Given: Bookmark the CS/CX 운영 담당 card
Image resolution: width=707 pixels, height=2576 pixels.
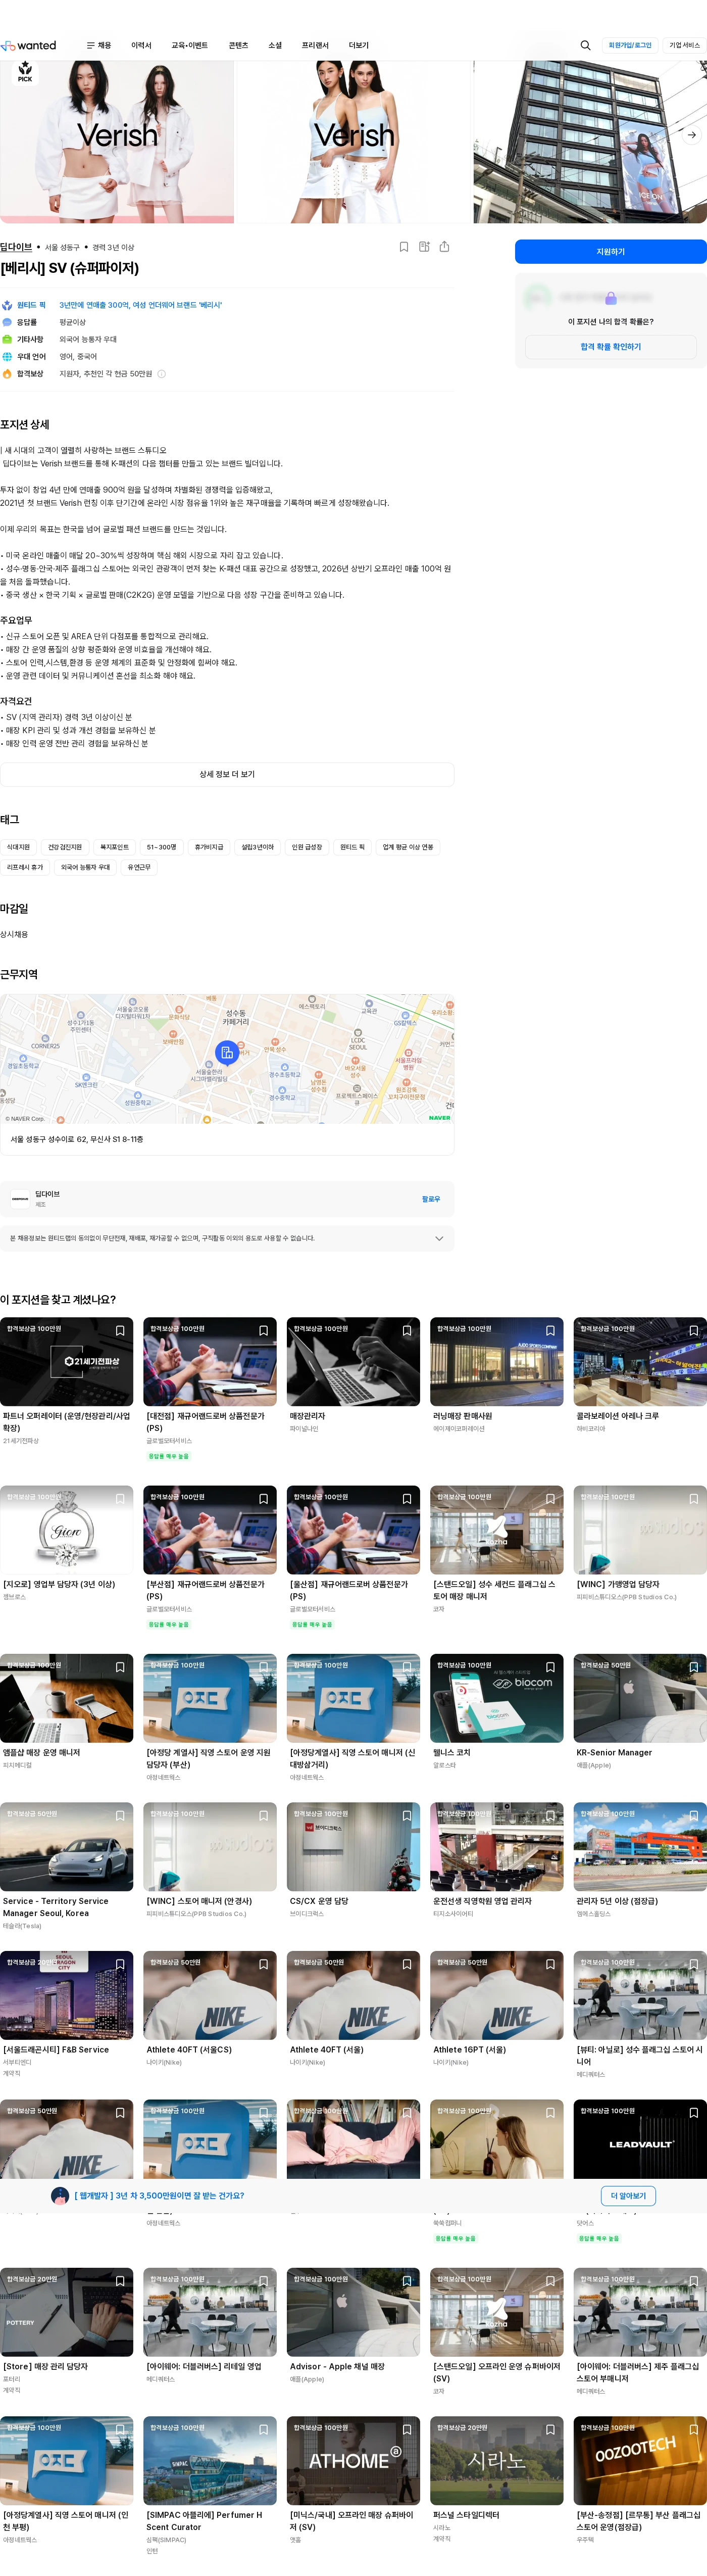Looking at the screenshot, I should click(407, 1816).
